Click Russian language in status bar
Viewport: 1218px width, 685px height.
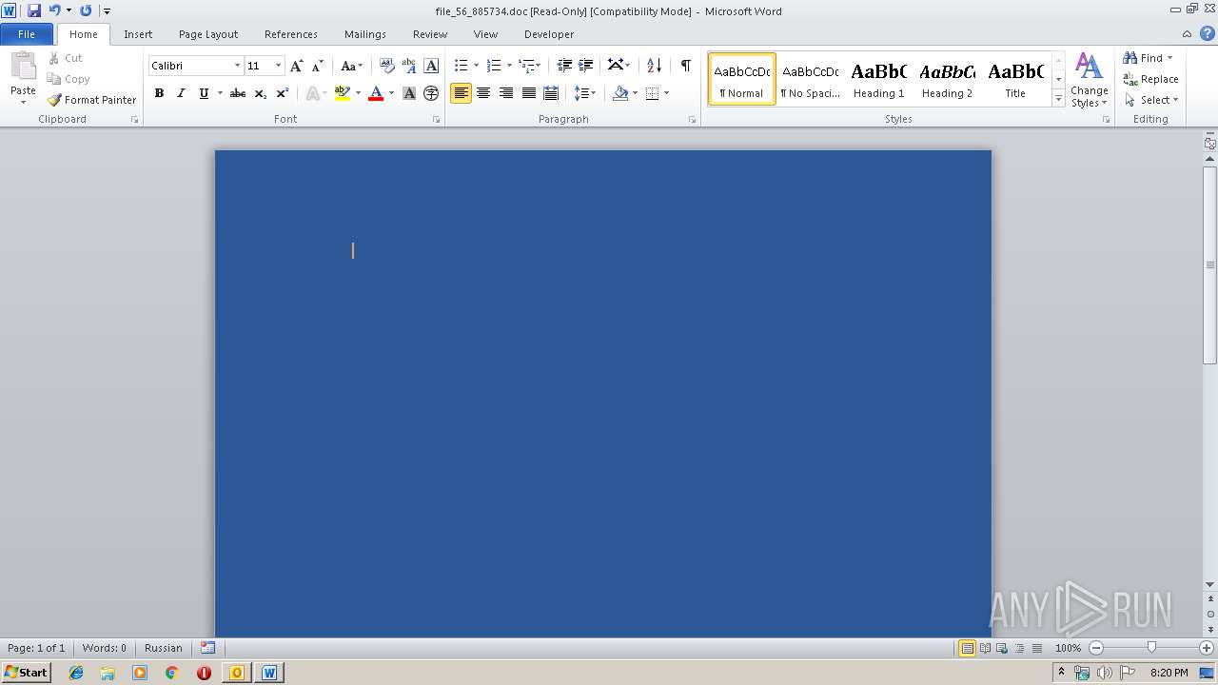pyautogui.click(x=164, y=648)
